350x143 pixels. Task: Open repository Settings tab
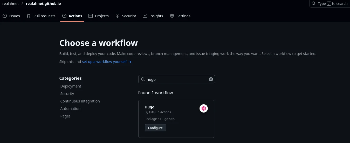coord(180,16)
